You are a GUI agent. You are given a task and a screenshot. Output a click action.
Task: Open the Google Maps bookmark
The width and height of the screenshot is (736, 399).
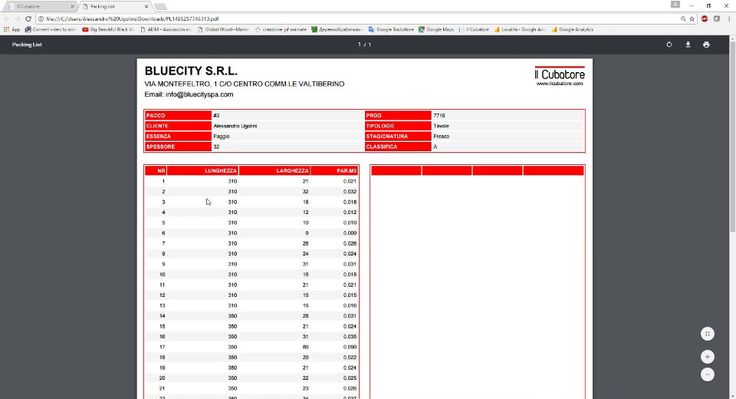(436, 29)
